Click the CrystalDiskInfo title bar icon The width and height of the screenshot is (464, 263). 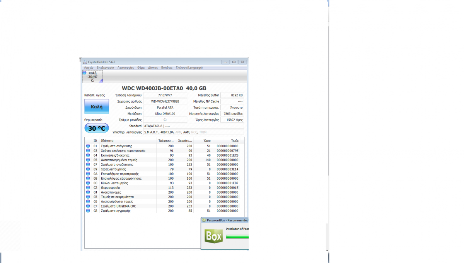[x=85, y=62]
